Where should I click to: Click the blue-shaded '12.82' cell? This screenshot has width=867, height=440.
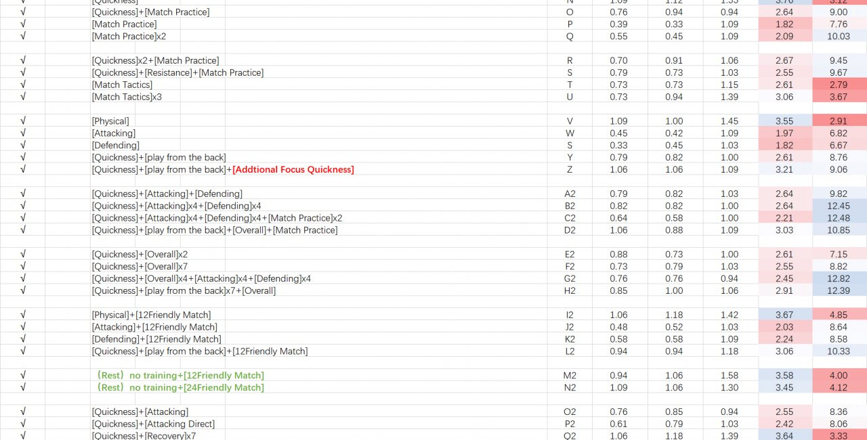click(839, 278)
